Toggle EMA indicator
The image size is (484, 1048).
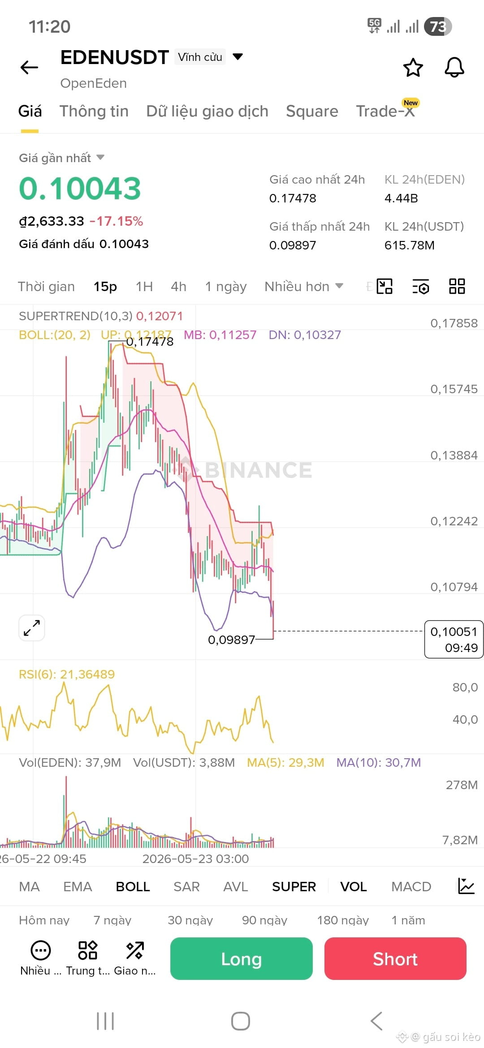point(78,886)
